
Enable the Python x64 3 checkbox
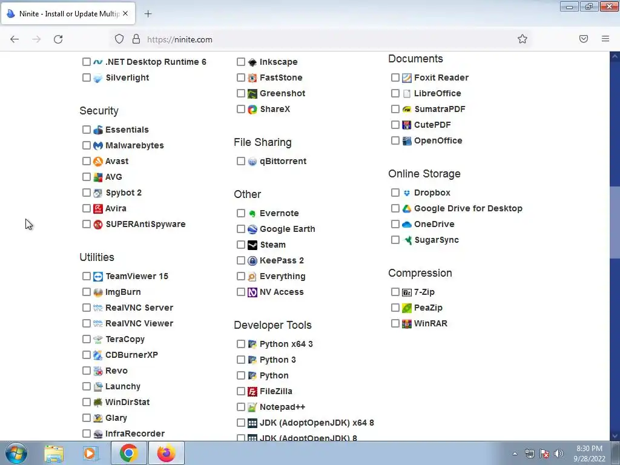pyautogui.click(x=241, y=344)
